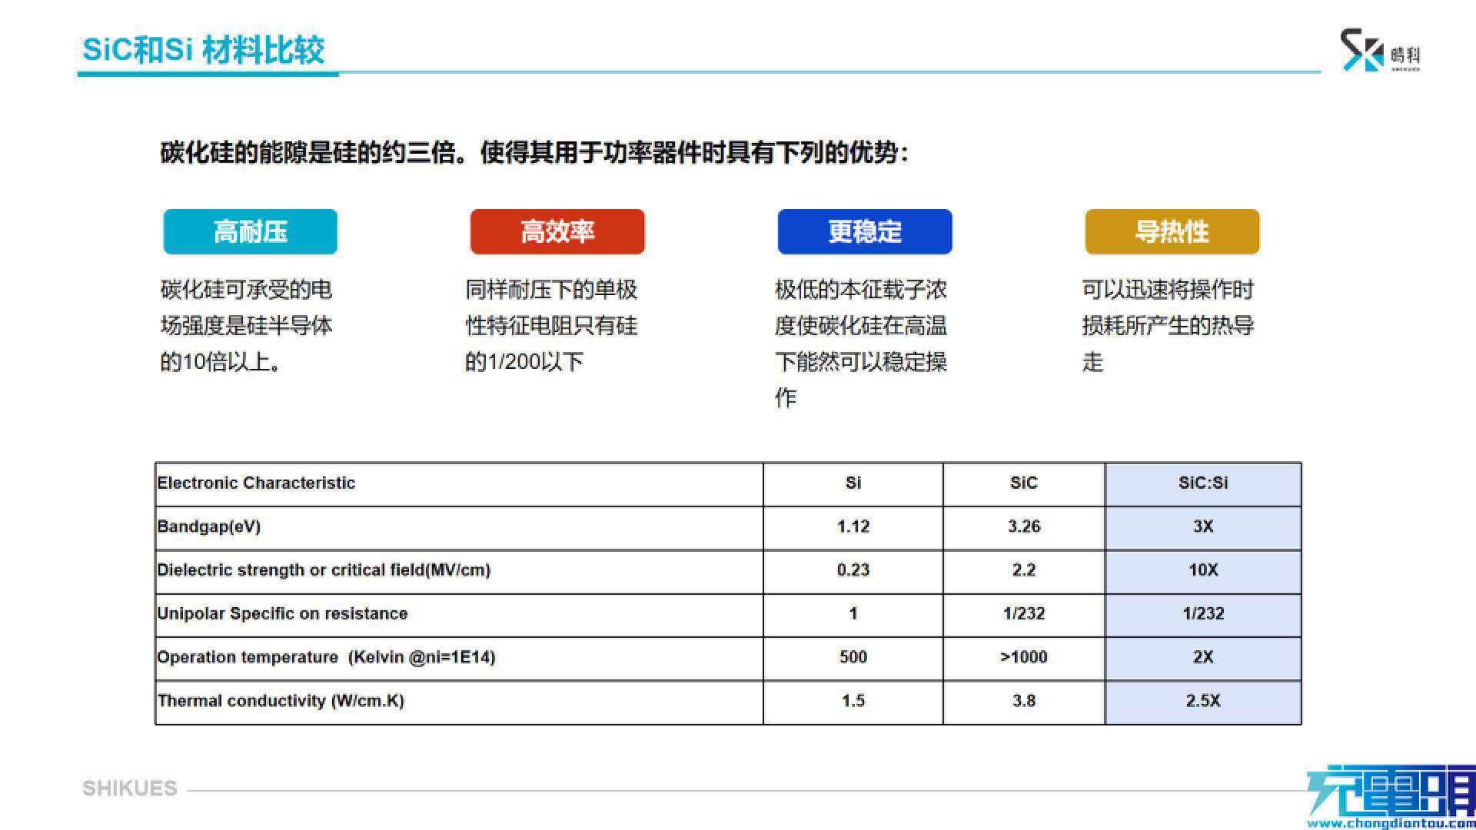This screenshot has width=1476, height=830.
Task: Click the bold heading sentence about 碳化硅的能隙
Action: point(534,153)
